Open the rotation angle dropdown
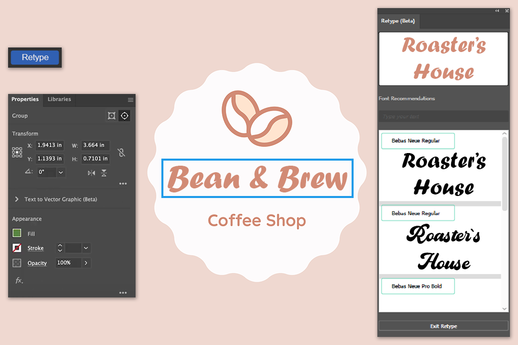The image size is (518, 345). click(61, 172)
